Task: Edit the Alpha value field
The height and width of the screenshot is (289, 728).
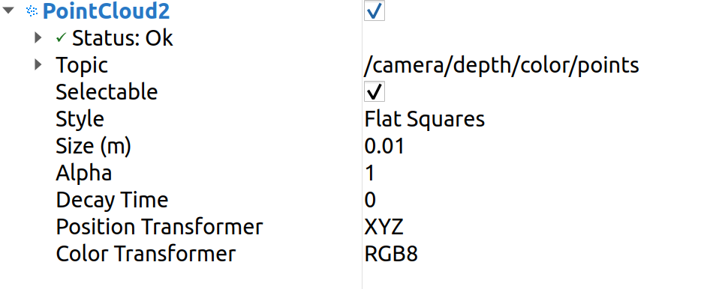Action: (x=544, y=173)
